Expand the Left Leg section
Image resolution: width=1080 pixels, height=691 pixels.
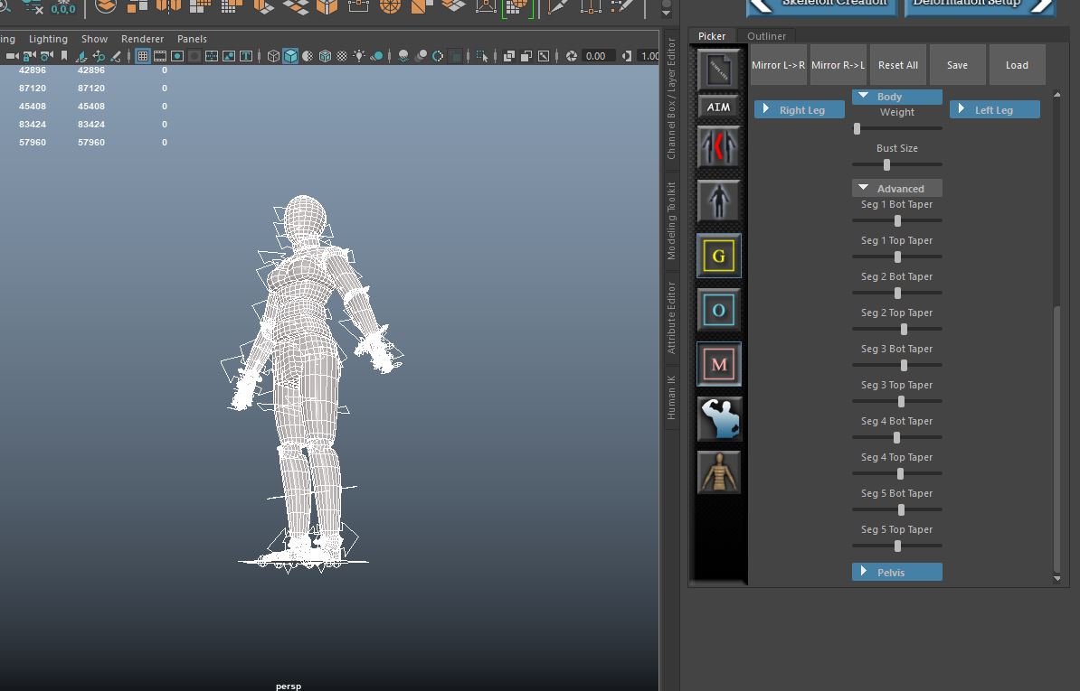point(994,109)
